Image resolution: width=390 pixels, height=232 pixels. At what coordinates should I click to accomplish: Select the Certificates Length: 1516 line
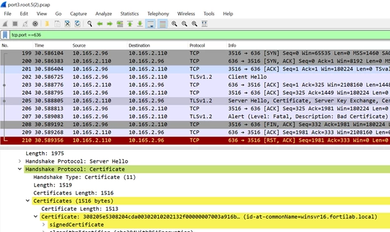[73, 193]
